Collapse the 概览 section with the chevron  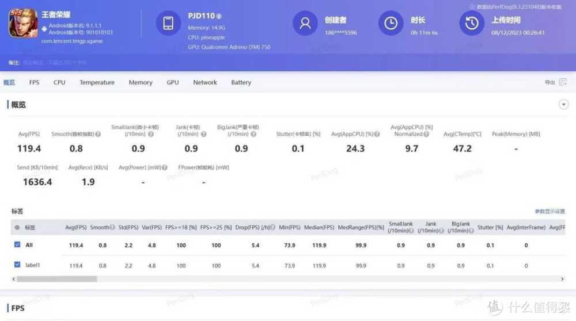click(563, 104)
